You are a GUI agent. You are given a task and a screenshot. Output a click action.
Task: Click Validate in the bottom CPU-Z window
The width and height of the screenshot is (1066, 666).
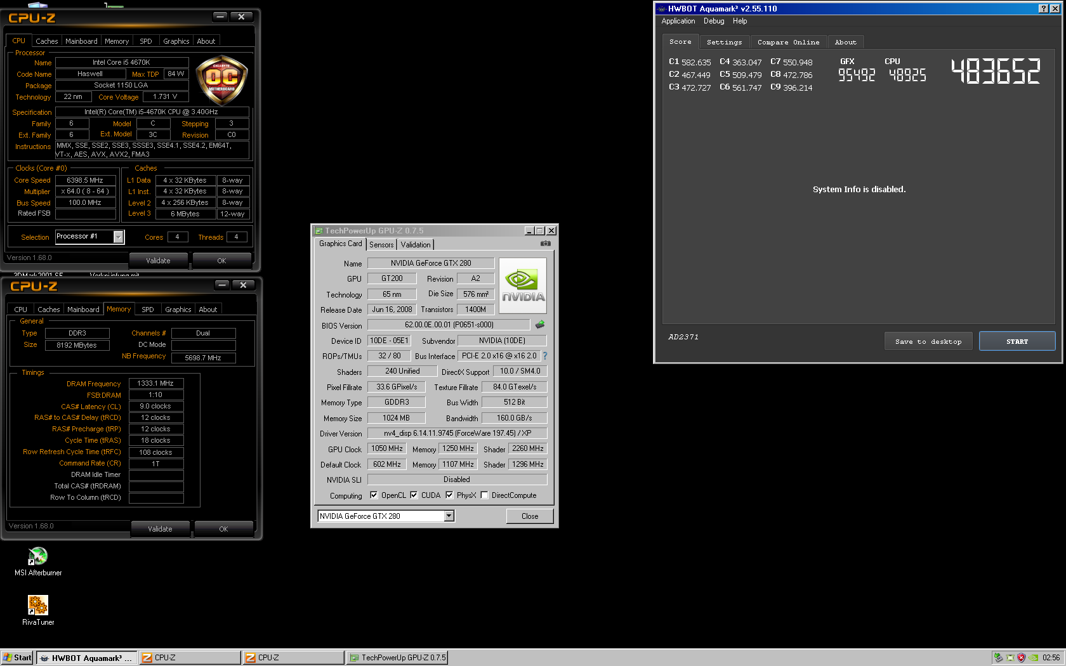pyautogui.click(x=161, y=529)
